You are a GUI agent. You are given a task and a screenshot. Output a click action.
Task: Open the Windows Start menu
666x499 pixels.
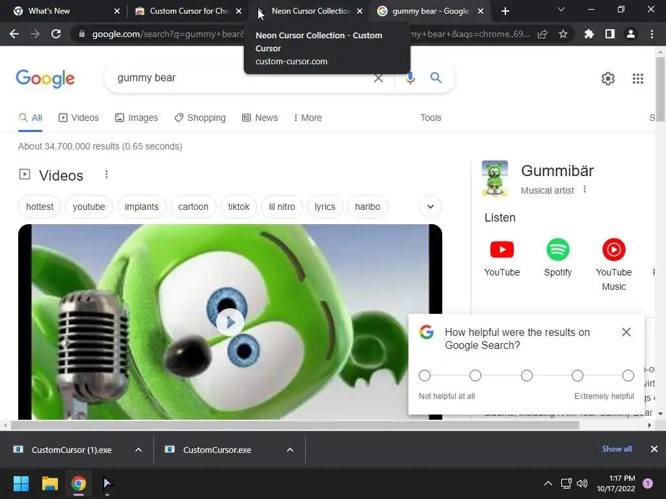[21, 483]
